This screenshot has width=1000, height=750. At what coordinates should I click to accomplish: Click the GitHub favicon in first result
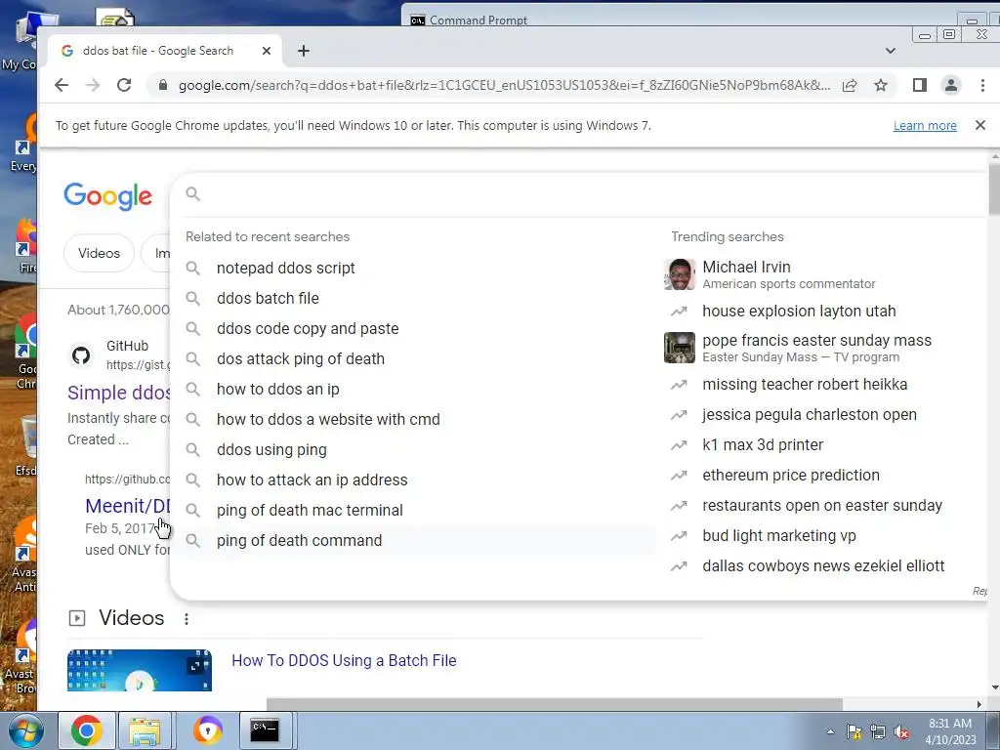click(x=81, y=355)
